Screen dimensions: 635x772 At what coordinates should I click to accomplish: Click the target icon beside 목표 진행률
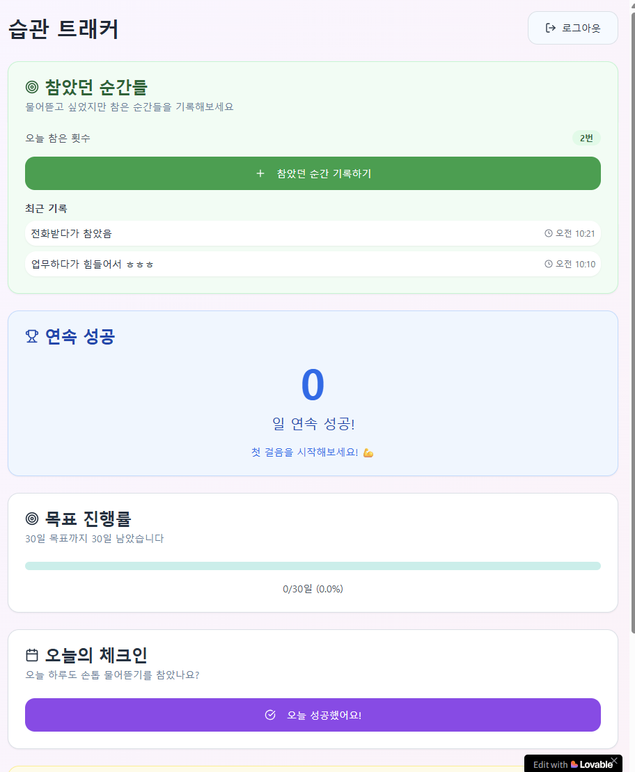[x=32, y=519]
